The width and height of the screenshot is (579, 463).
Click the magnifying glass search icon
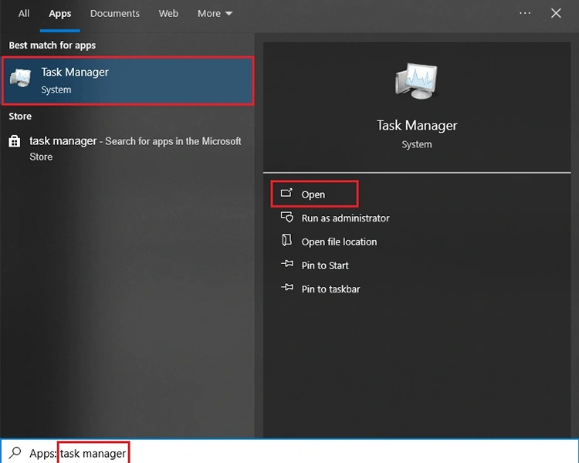(x=15, y=453)
